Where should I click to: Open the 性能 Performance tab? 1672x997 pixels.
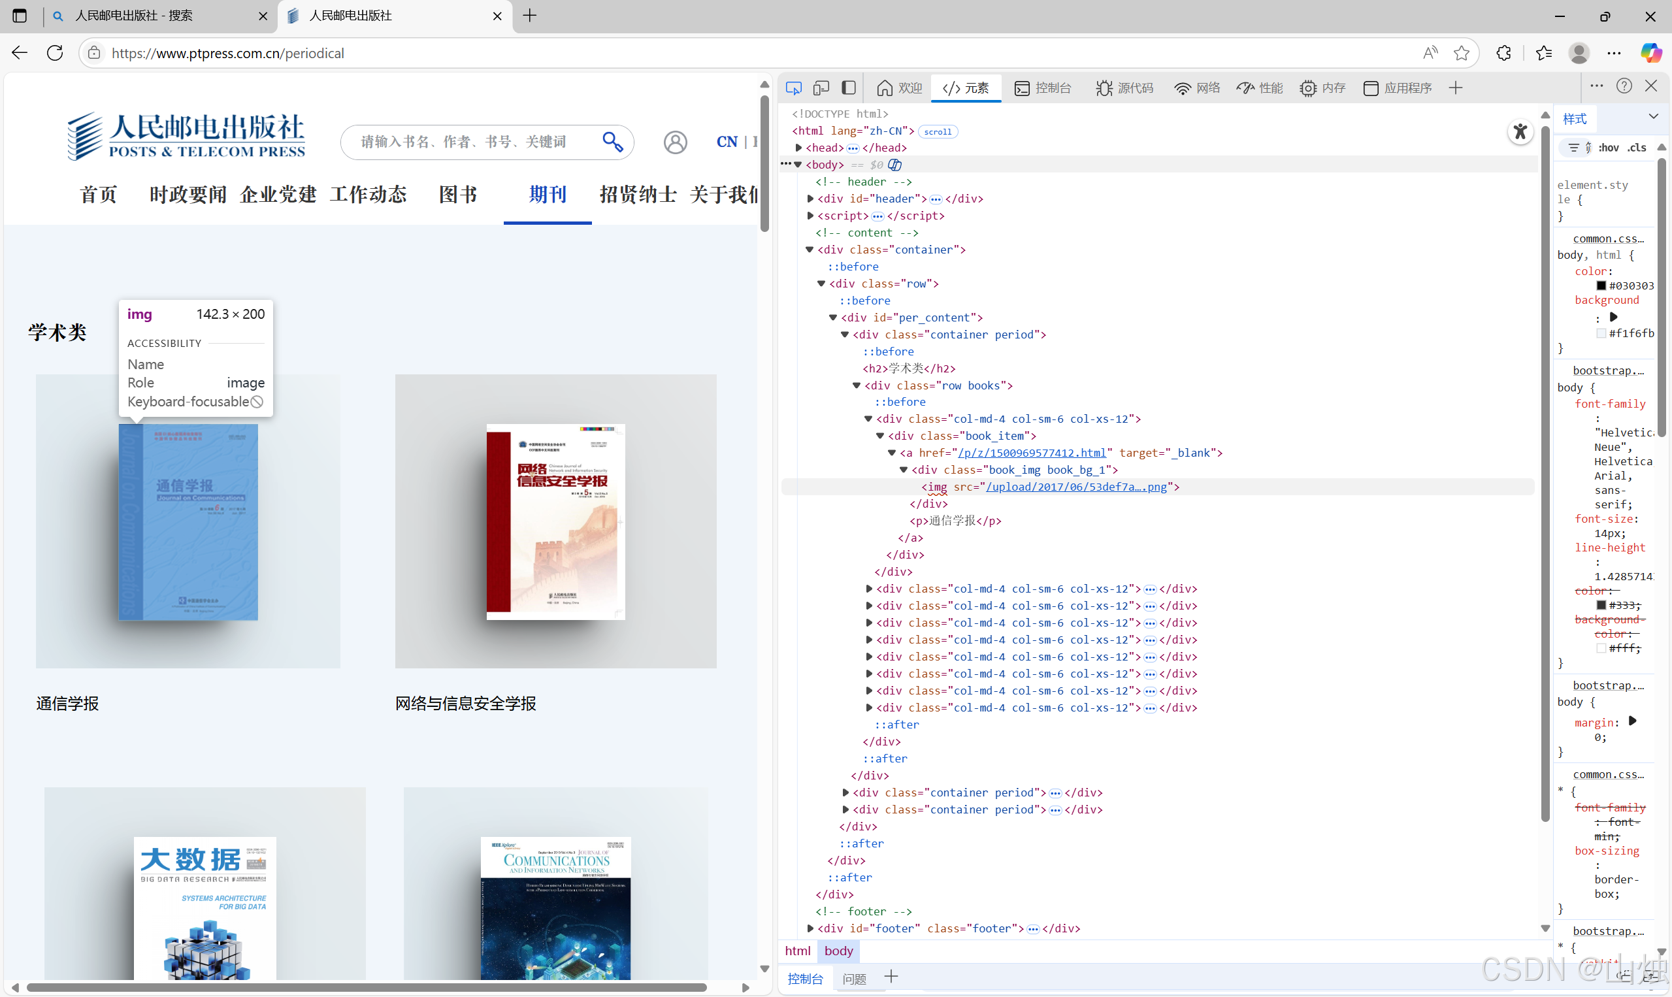click(1260, 88)
